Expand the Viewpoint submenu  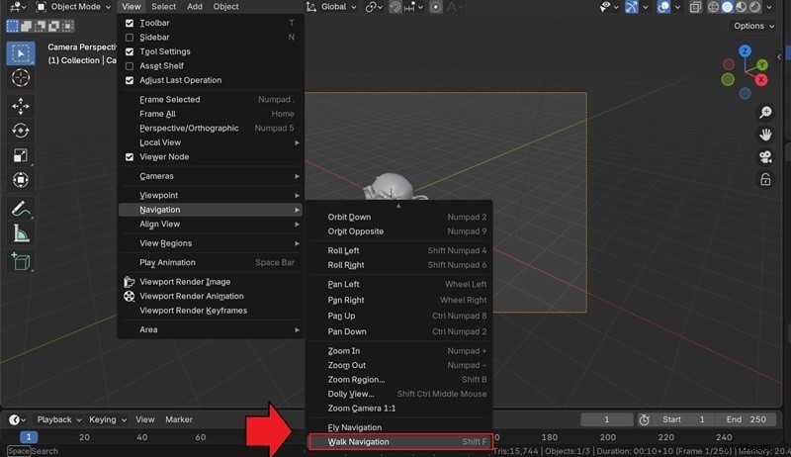click(x=211, y=195)
